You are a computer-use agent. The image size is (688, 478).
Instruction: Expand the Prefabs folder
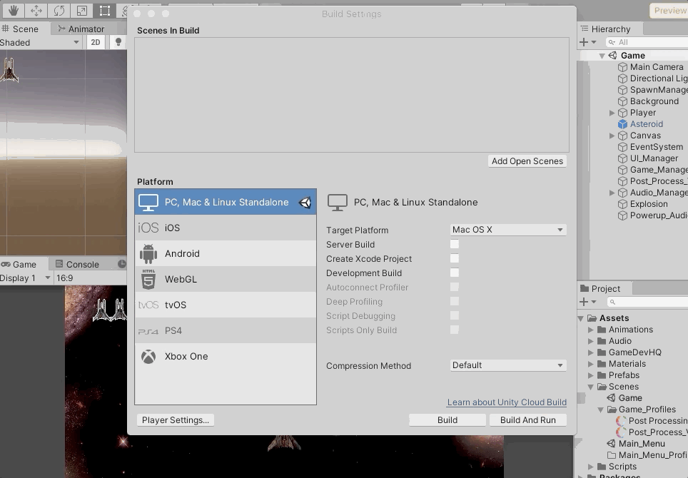coord(591,375)
